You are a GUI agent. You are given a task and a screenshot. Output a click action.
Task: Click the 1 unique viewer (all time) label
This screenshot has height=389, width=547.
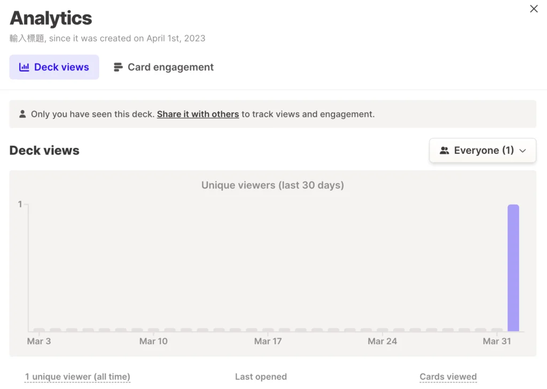[77, 377]
